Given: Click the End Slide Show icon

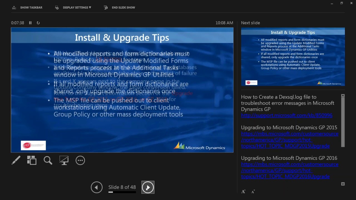Looking at the screenshot, I should [x=106, y=7].
